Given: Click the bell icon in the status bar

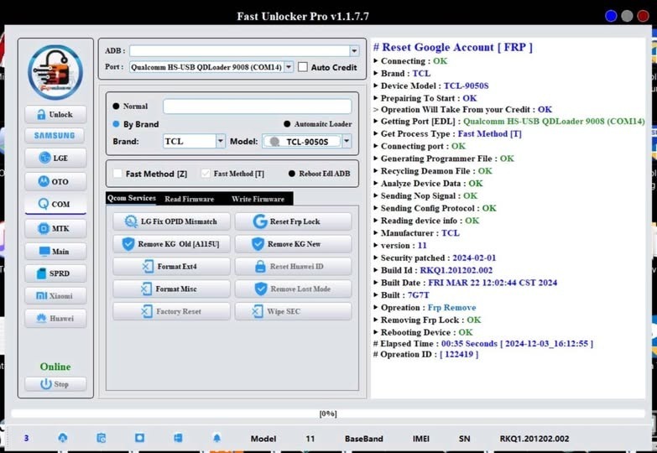Looking at the screenshot, I should (x=216, y=438).
